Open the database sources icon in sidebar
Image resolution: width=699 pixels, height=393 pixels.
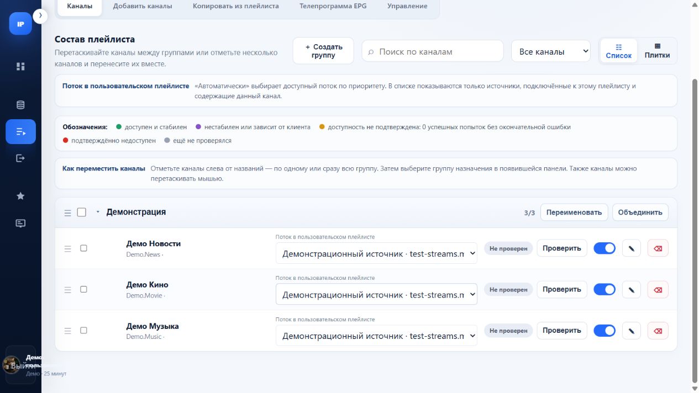click(x=20, y=105)
